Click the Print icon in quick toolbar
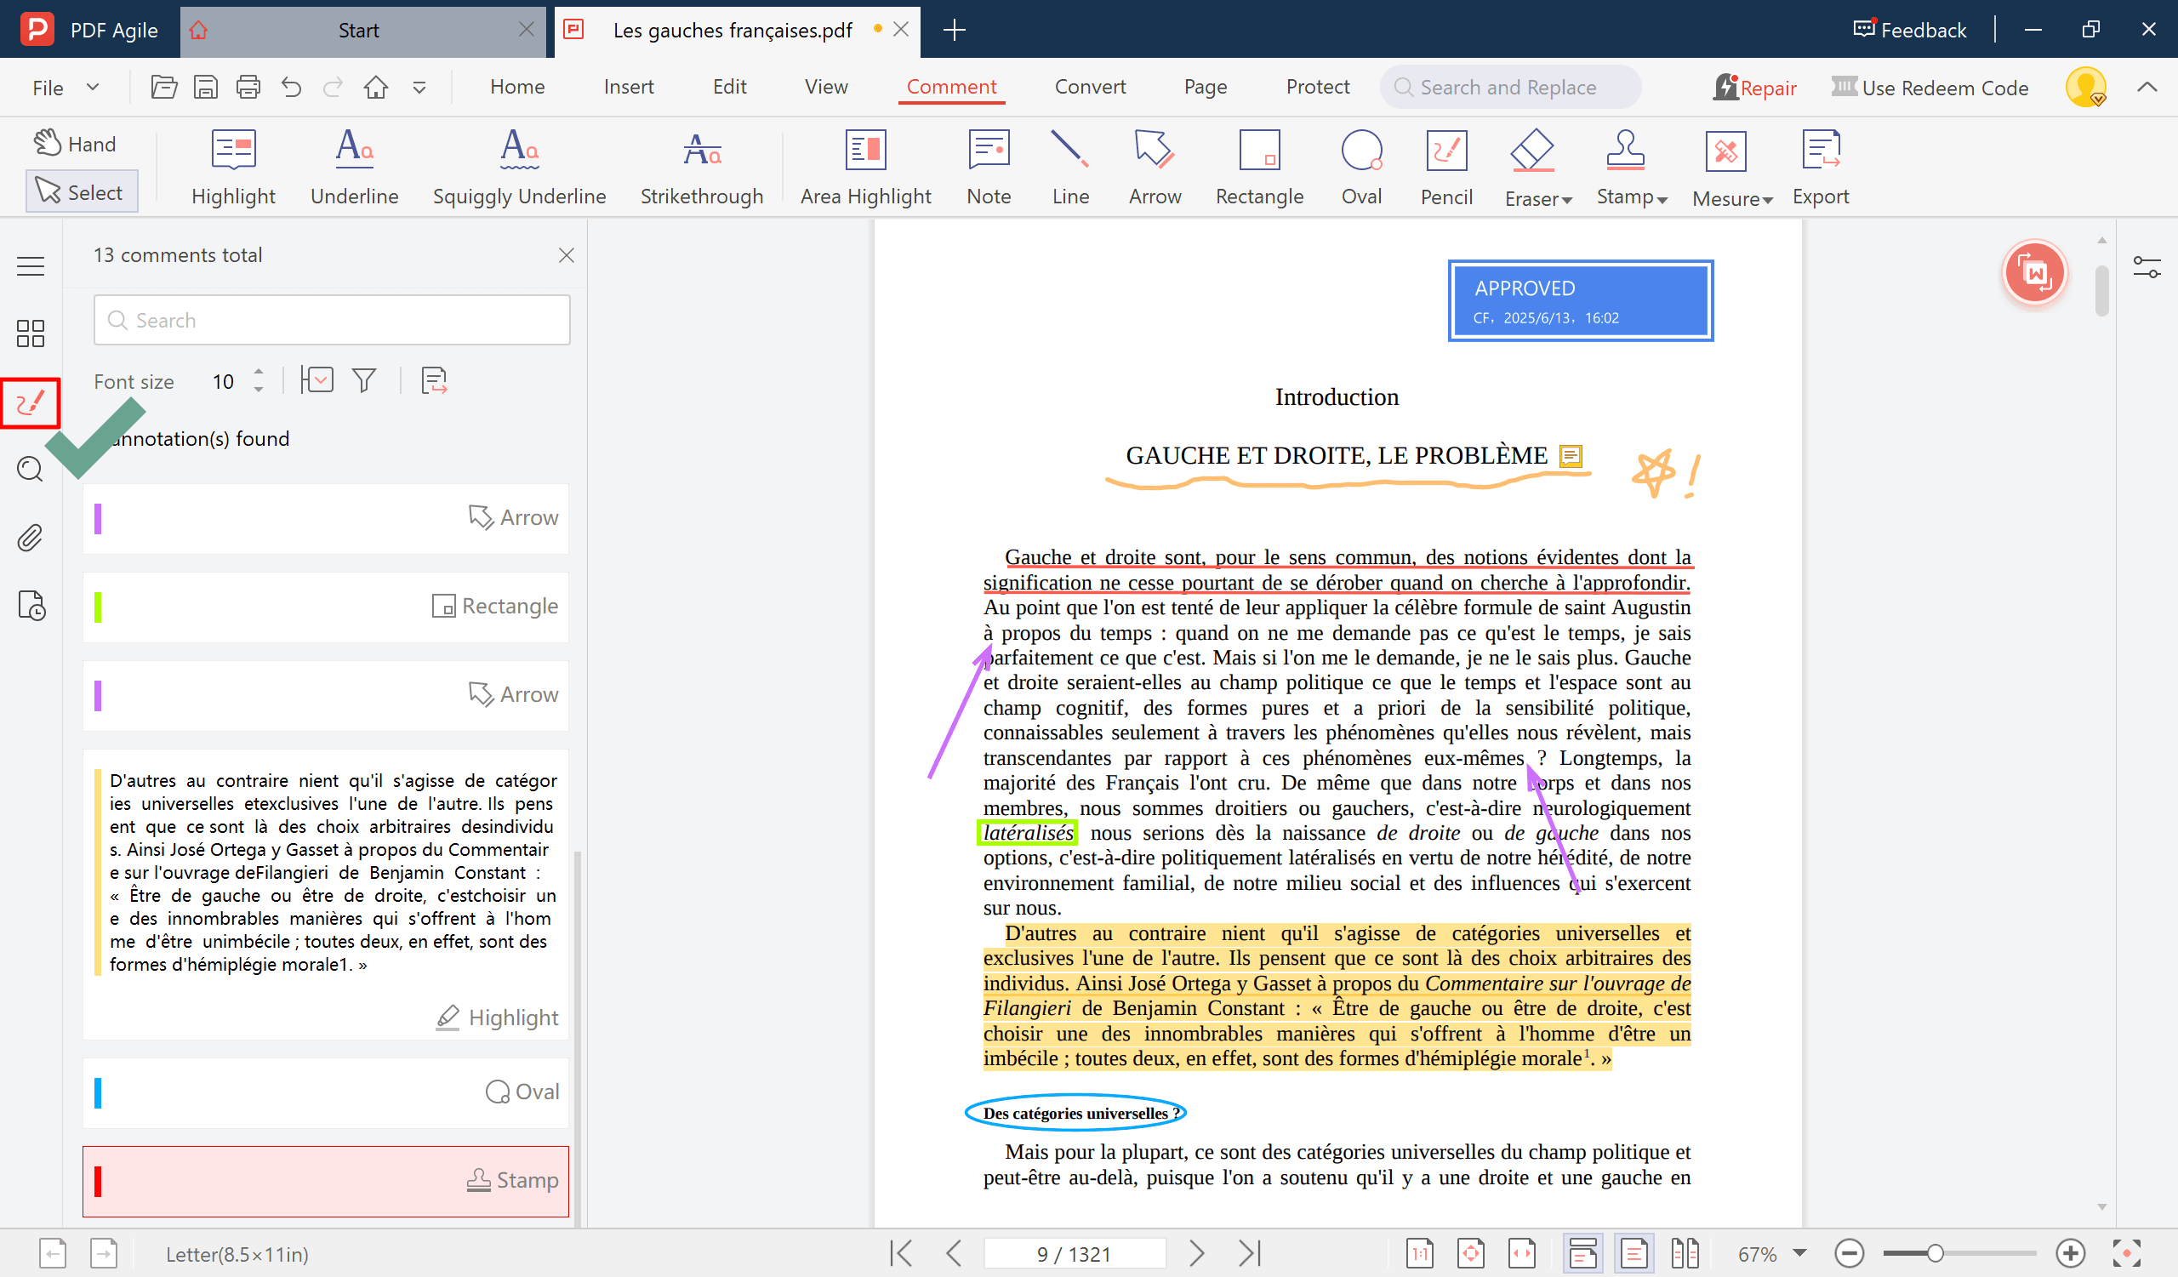This screenshot has width=2178, height=1277. [248, 88]
